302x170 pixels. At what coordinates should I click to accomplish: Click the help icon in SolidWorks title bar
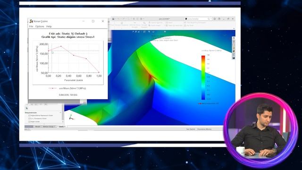(x=219, y=19)
